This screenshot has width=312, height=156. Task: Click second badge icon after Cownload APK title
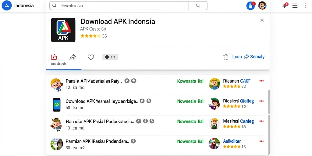coord(149,101)
